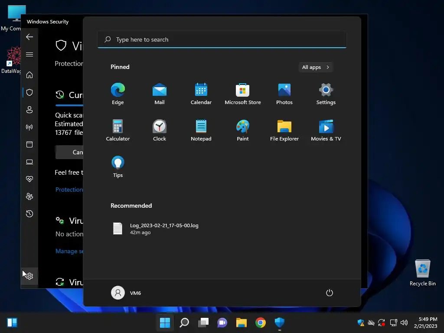Open the clock showing 5:49 PM
The width and height of the screenshot is (444, 333).
pos(425,323)
